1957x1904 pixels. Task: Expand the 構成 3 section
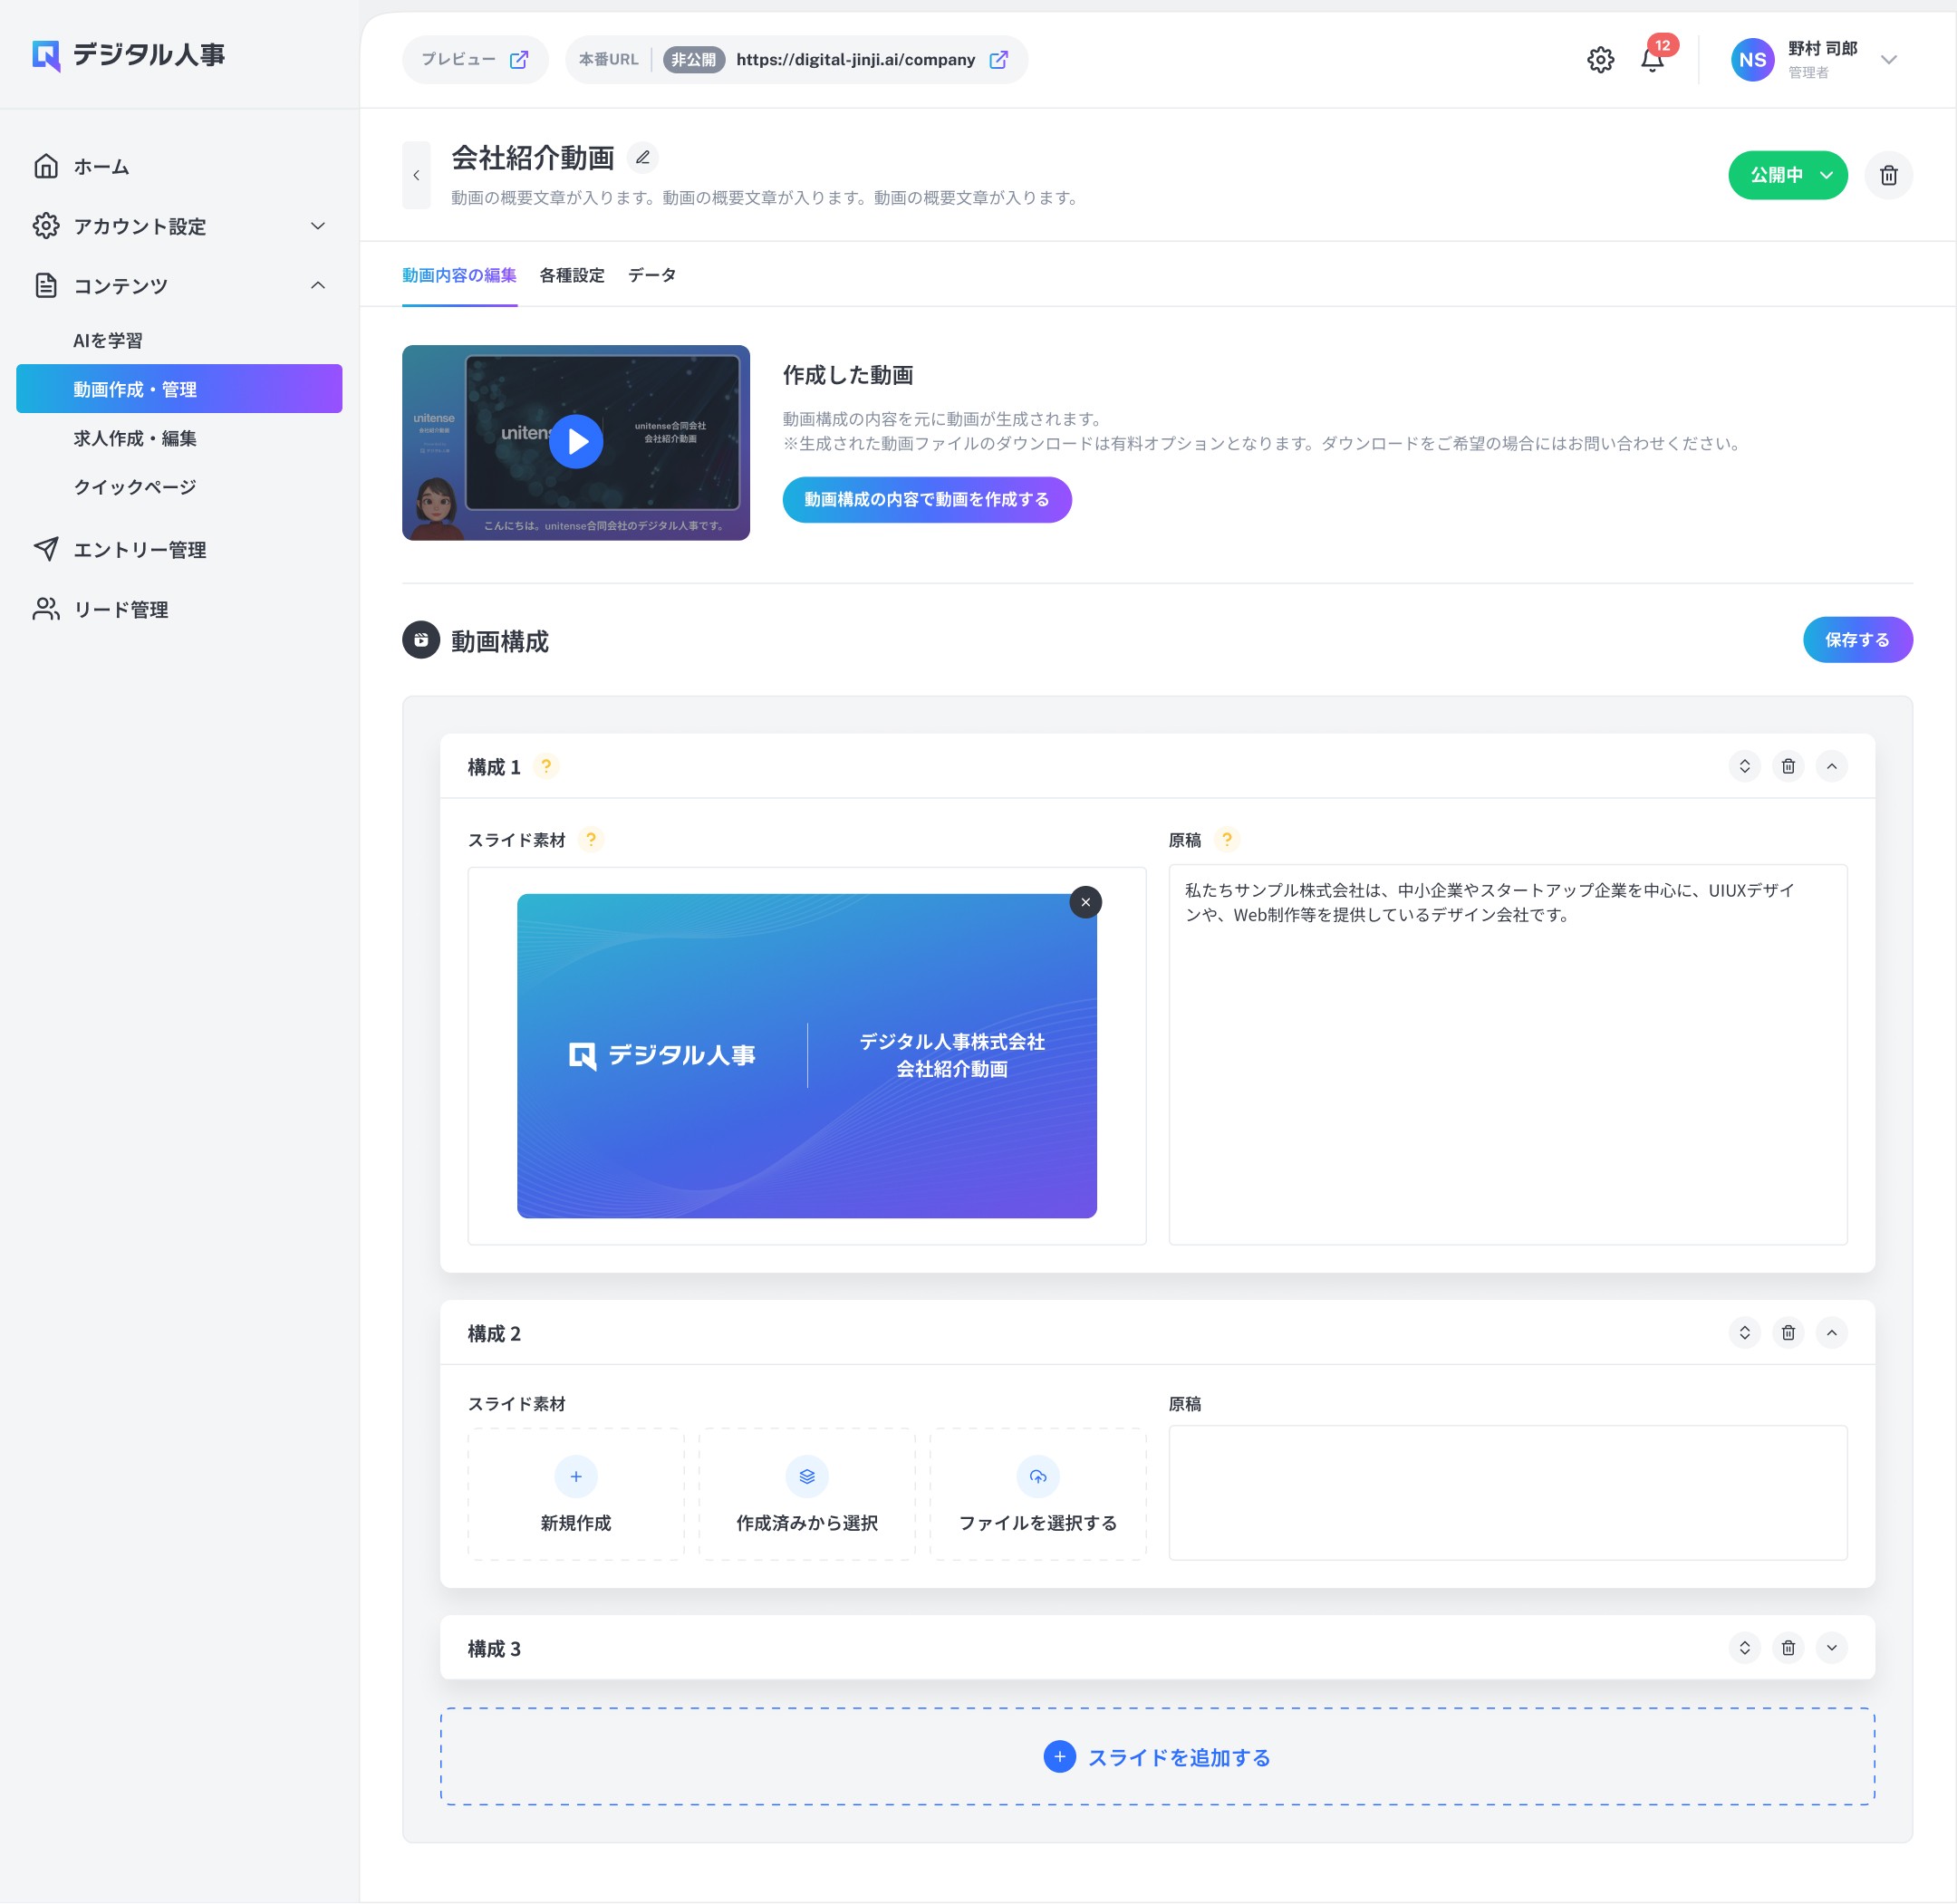coord(1831,1647)
